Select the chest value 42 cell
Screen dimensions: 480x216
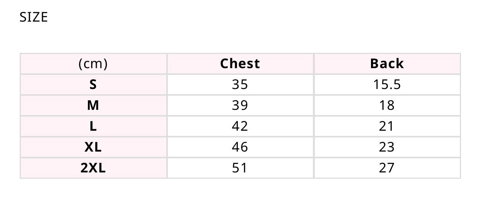[x=240, y=126]
